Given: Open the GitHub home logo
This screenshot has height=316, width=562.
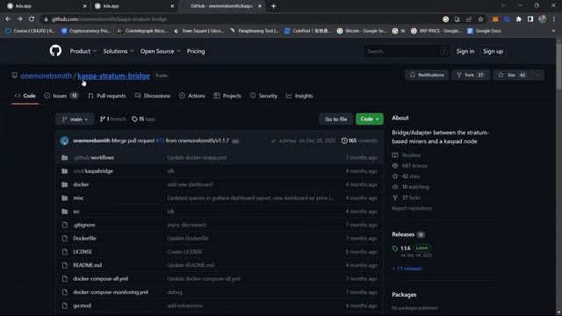Looking at the screenshot, I should pyautogui.click(x=55, y=51).
